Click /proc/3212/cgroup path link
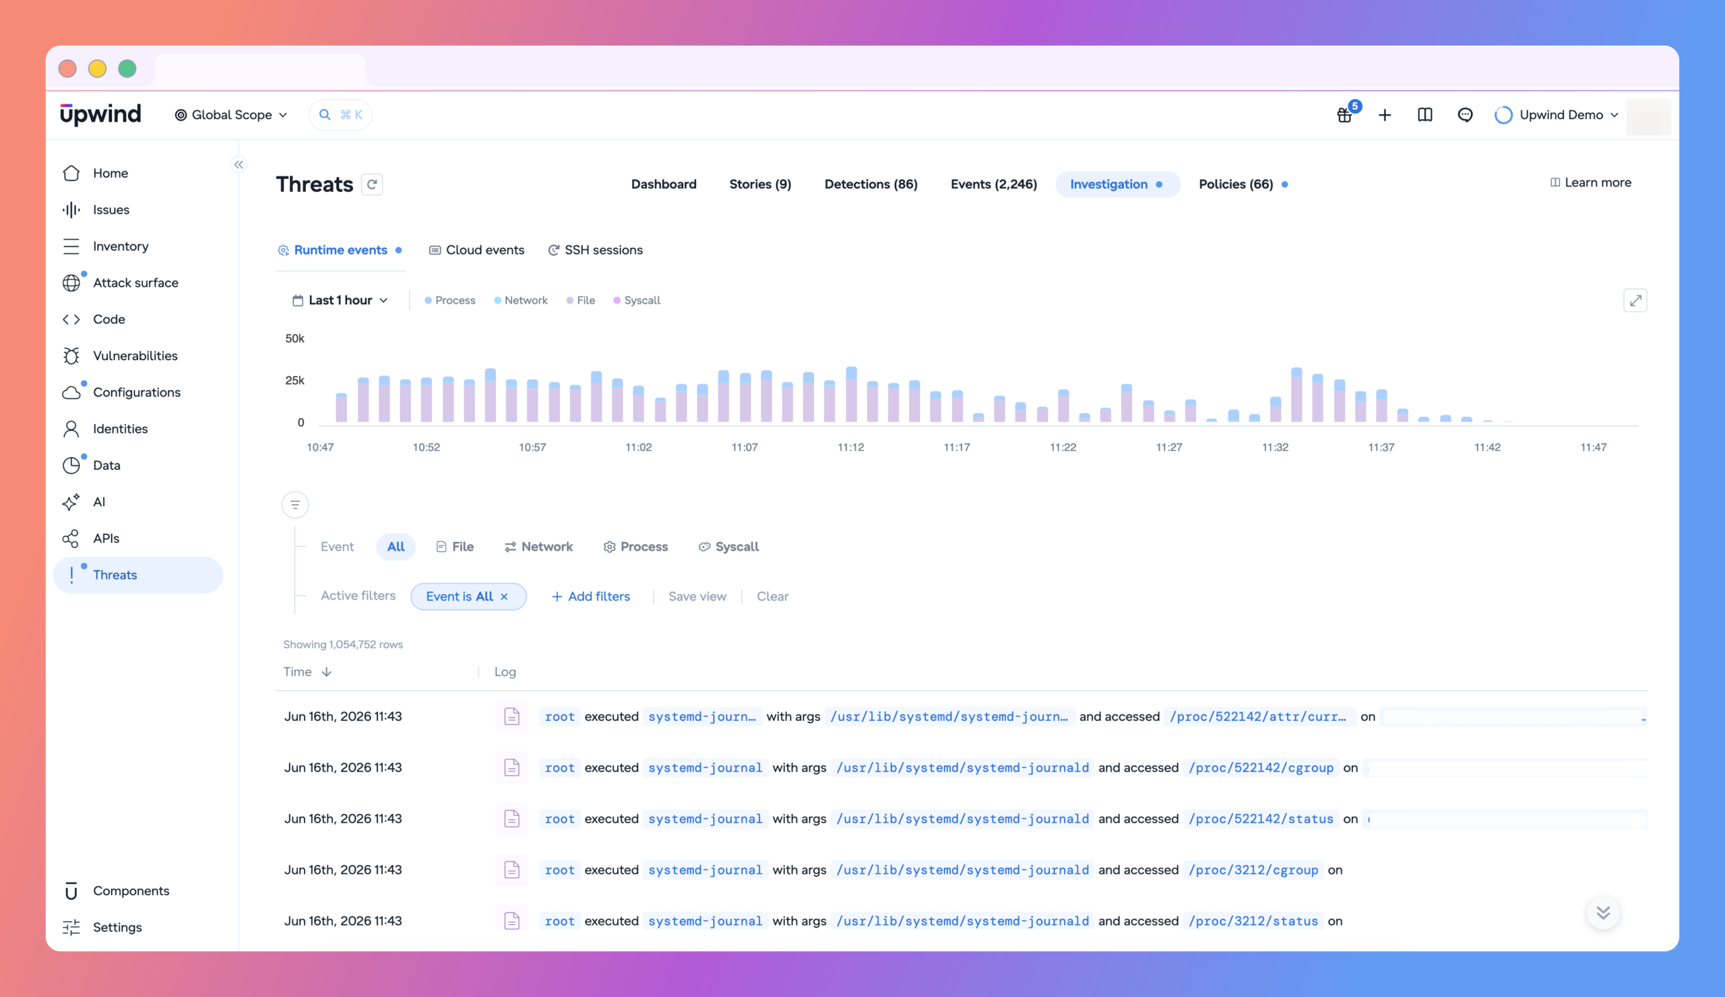Image resolution: width=1725 pixels, height=997 pixels. coord(1253,870)
